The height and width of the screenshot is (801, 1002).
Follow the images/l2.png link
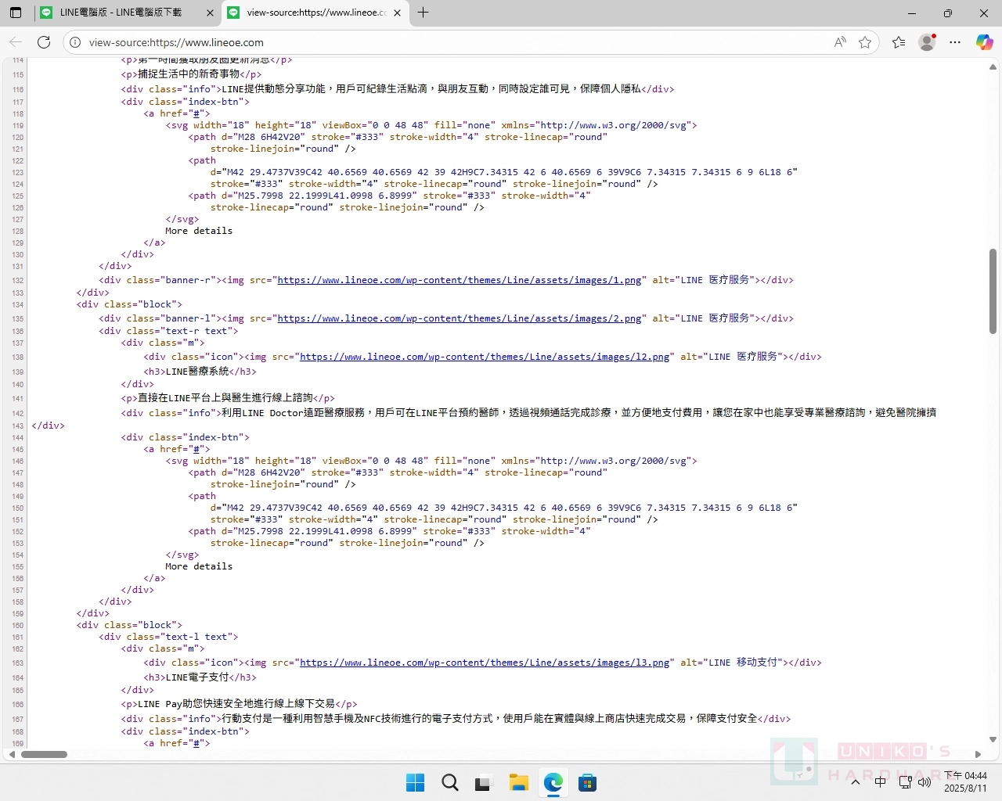[x=485, y=357]
